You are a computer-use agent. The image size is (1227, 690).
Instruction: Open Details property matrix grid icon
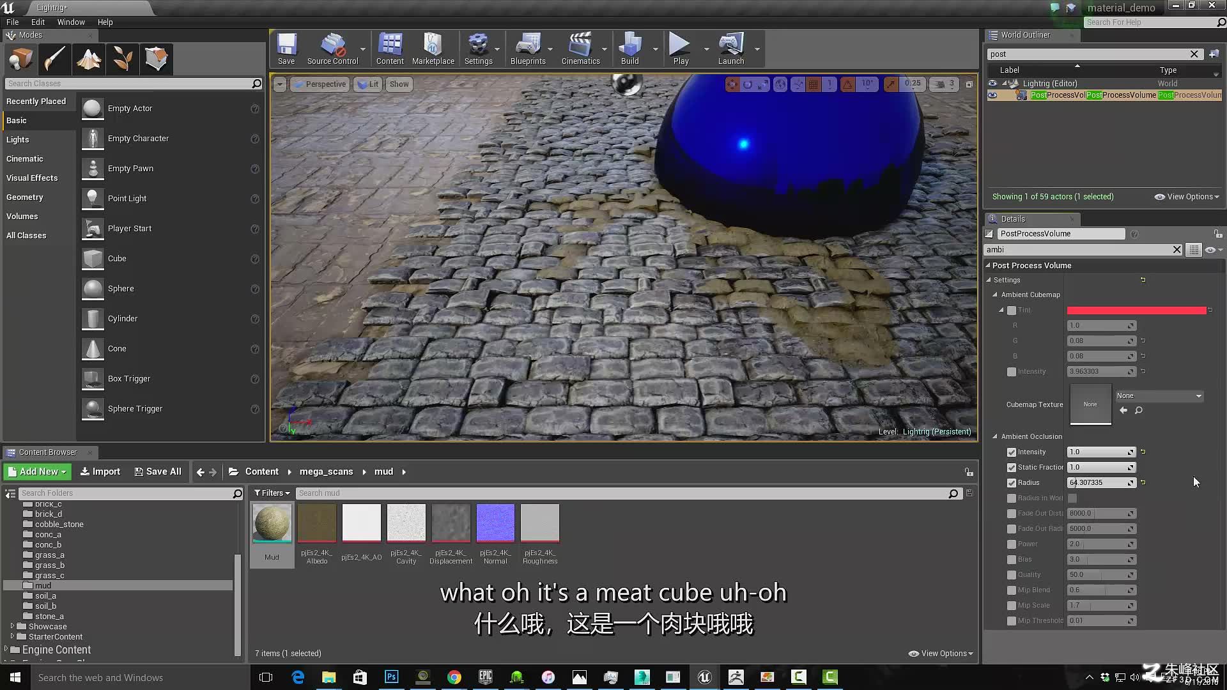coord(1193,250)
